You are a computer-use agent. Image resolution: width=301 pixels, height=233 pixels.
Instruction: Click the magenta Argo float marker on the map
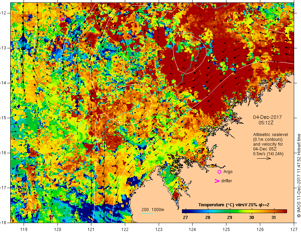click(x=62, y=19)
